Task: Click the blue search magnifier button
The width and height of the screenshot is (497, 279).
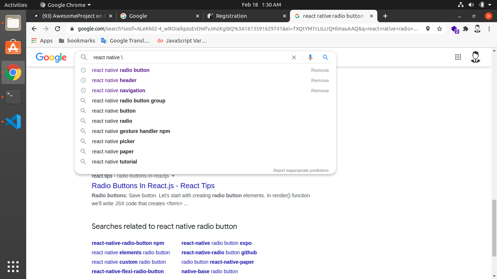Action: pyautogui.click(x=325, y=57)
